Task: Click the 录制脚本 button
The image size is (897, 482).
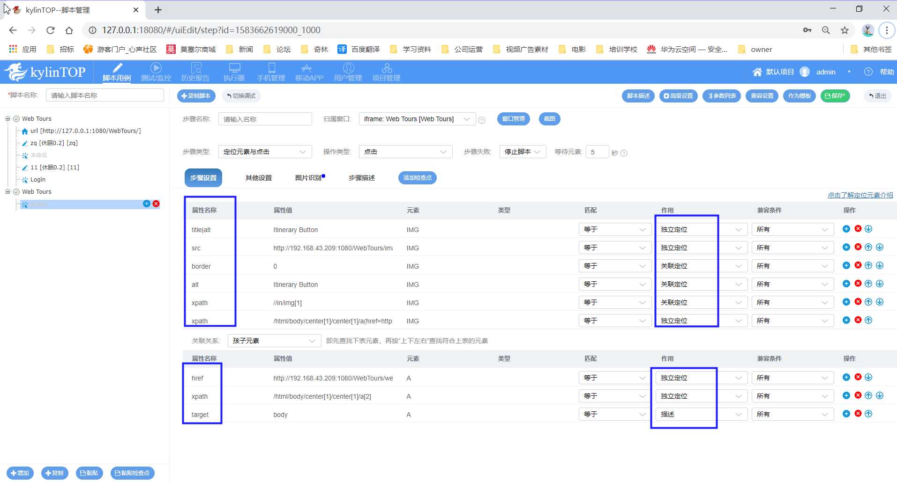Action: point(196,96)
